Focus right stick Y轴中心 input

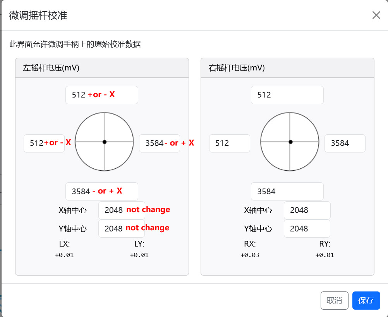point(307,229)
